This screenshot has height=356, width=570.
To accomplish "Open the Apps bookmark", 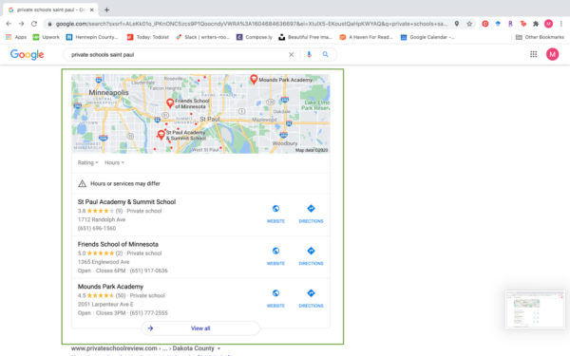I will coord(16,37).
